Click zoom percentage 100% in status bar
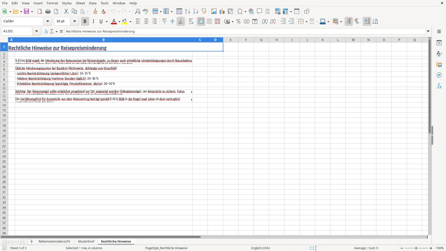 click(440, 248)
